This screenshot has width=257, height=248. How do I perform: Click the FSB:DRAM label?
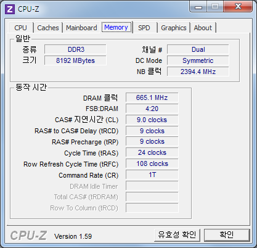tap(102, 109)
